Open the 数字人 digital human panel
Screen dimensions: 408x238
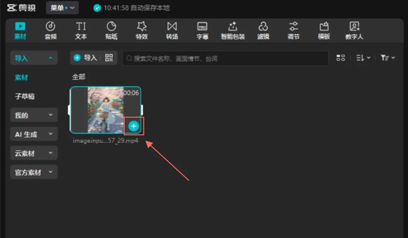point(354,31)
